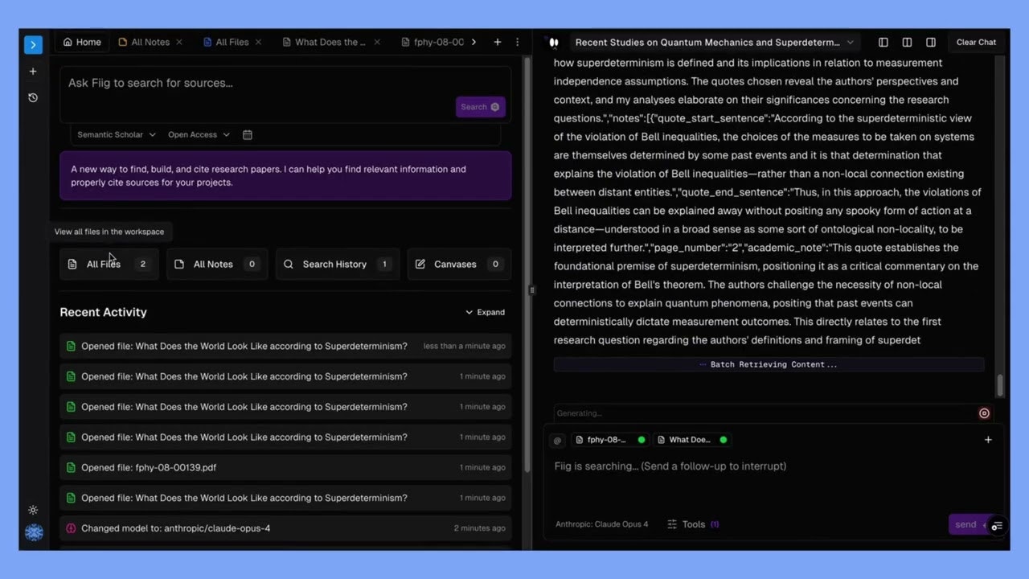The image size is (1029, 579).
Task: Open 'Changed model to: anthropic/claude-opus-4' entry
Action: [x=285, y=528]
